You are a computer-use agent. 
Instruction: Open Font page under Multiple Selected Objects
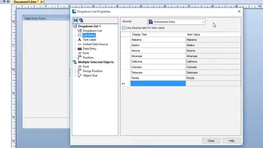coord(86,67)
